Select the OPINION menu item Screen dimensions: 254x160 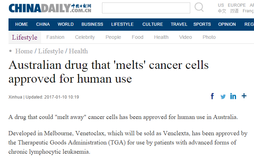click(227, 24)
